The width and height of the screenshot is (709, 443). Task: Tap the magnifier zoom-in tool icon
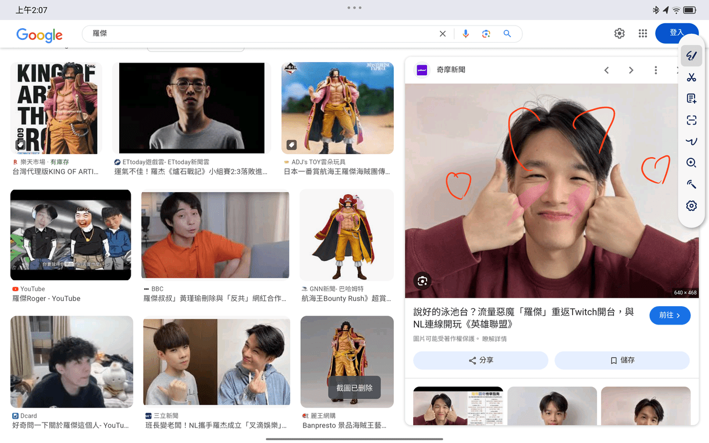point(691,163)
